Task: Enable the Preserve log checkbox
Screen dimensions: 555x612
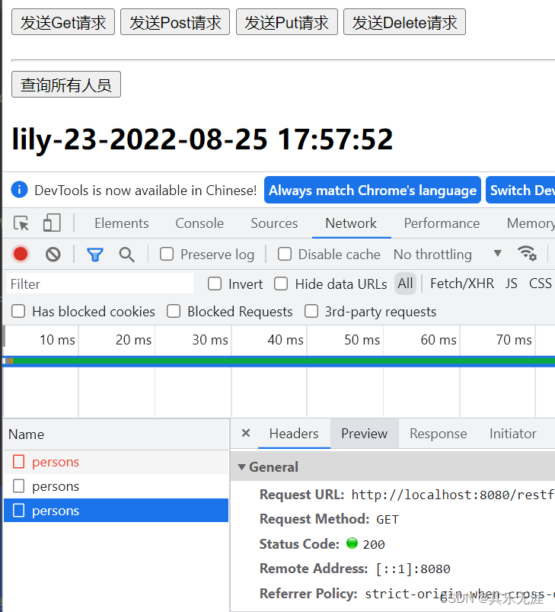Action: (167, 254)
